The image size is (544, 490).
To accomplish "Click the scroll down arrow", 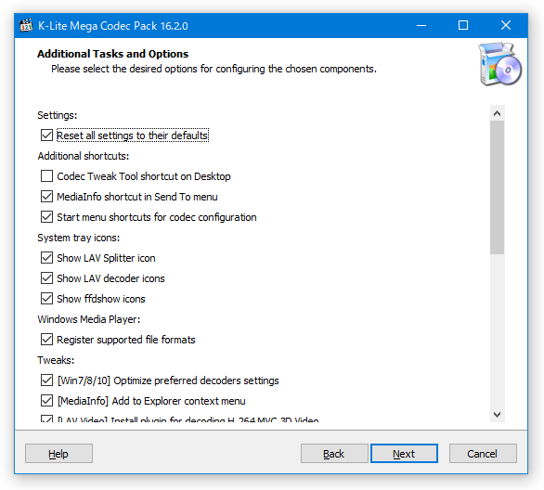I will (497, 415).
